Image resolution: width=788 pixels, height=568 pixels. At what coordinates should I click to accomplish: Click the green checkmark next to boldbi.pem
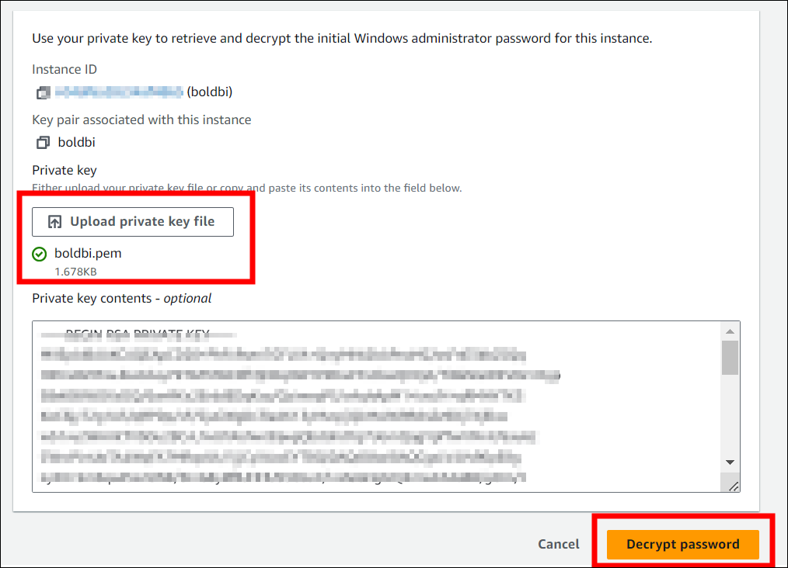40,254
